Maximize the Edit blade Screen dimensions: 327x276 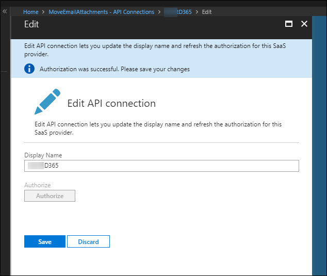click(289, 24)
